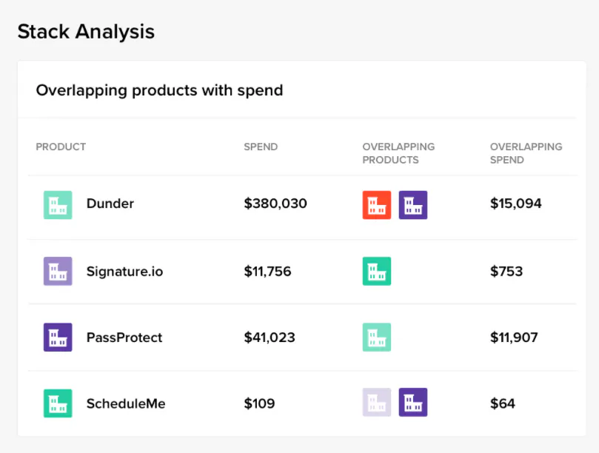Open the dark purple overlapping product in ScheduleMe row
Screen dimensions: 599x453
413,402
